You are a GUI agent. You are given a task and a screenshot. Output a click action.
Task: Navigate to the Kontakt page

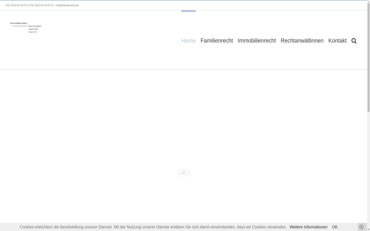(x=337, y=41)
